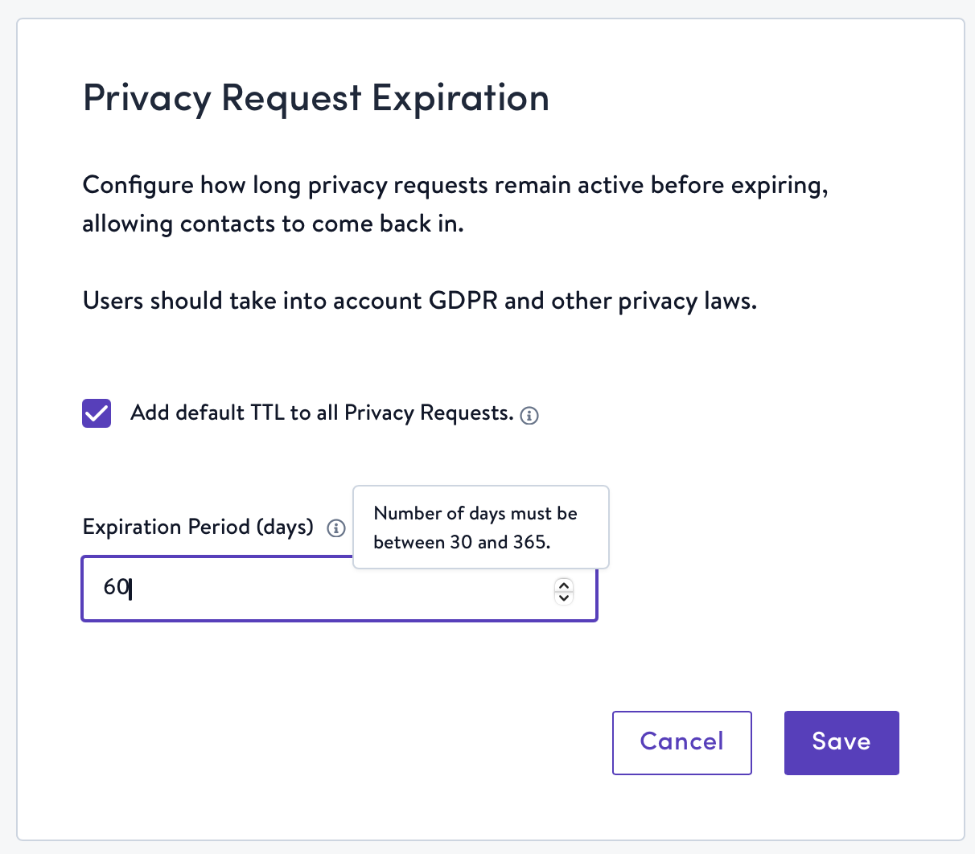This screenshot has height=854, width=975.
Task: Click the "Expiration Period (days)" label
Action: (198, 528)
